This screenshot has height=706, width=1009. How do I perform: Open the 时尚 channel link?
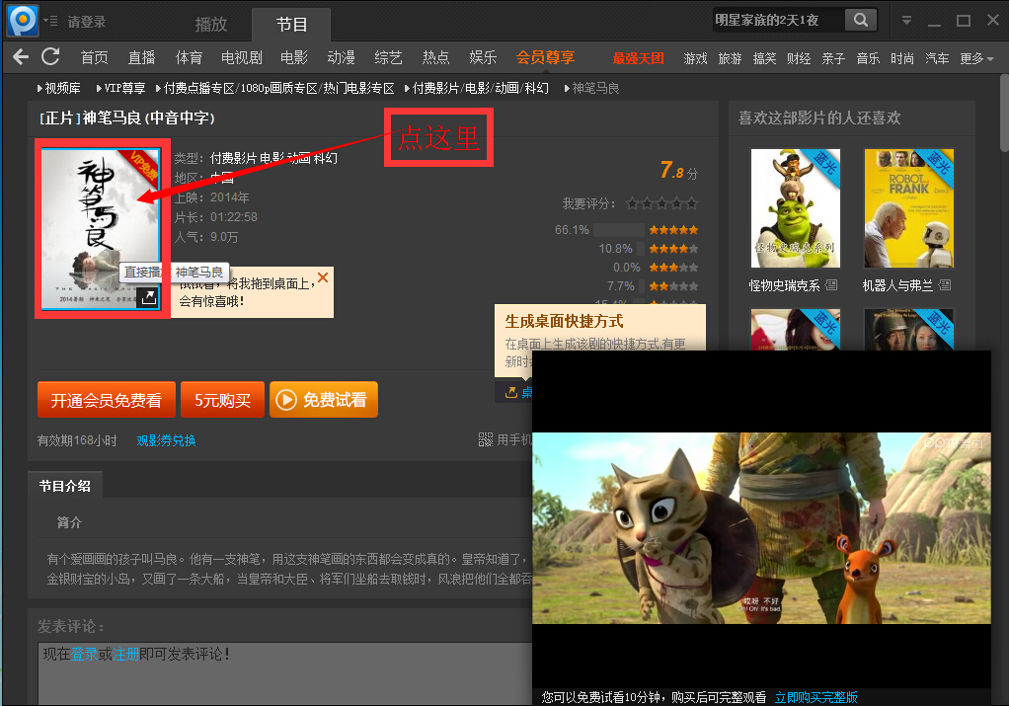coord(902,58)
